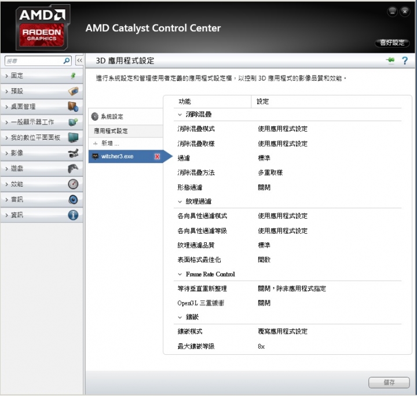Click the 系統設定 gear icon

click(x=94, y=117)
